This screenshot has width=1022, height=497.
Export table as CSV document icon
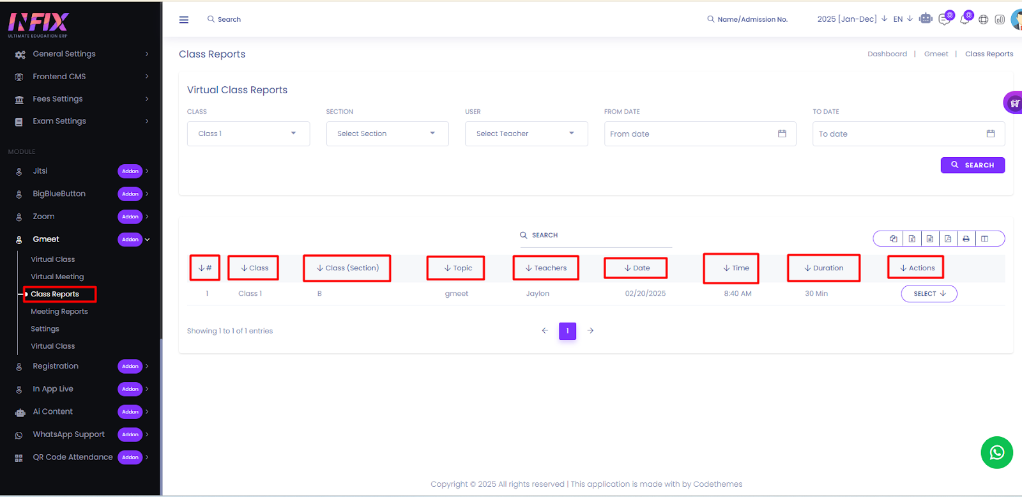[930, 239]
